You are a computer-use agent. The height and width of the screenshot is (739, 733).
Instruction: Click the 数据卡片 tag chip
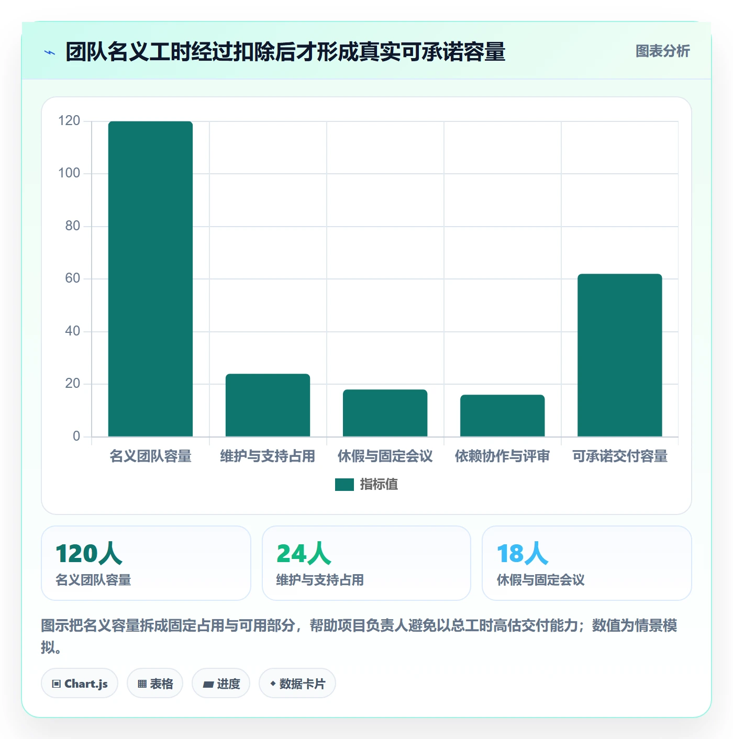pos(297,684)
